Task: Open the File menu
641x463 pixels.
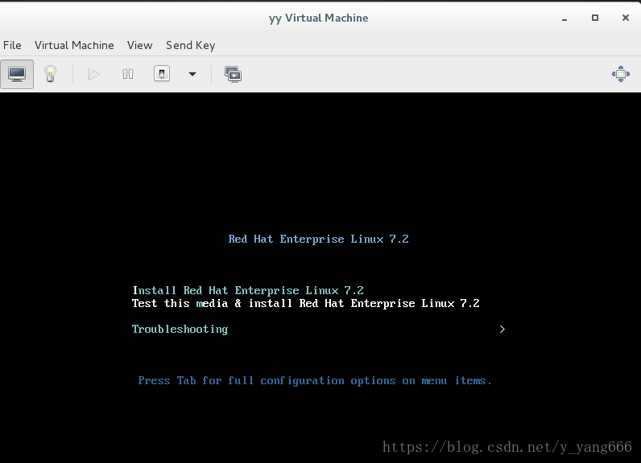Action: pos(12,45)
